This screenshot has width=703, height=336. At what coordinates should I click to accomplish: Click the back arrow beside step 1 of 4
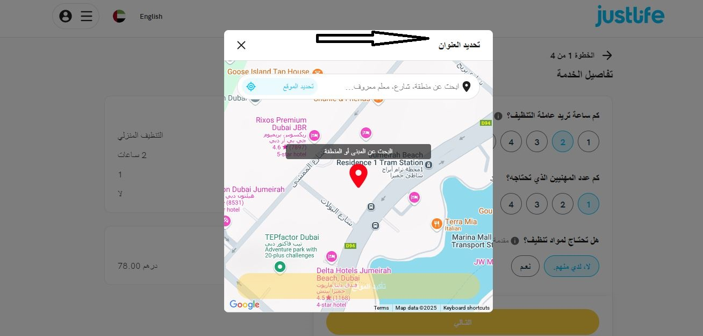607,55
